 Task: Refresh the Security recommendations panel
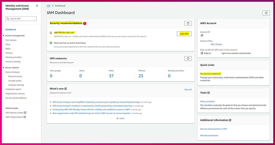pyautogui.click(x=188, y=23)
